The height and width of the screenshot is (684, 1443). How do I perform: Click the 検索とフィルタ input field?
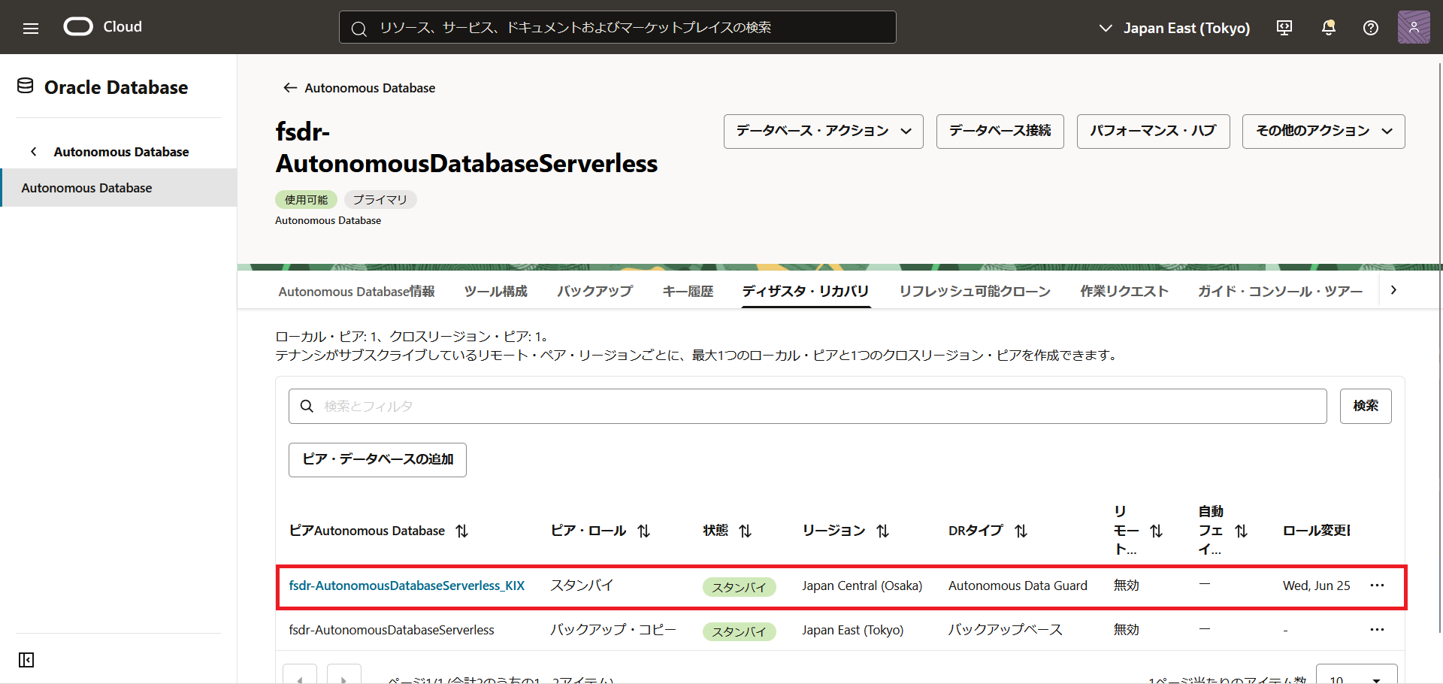808,406
